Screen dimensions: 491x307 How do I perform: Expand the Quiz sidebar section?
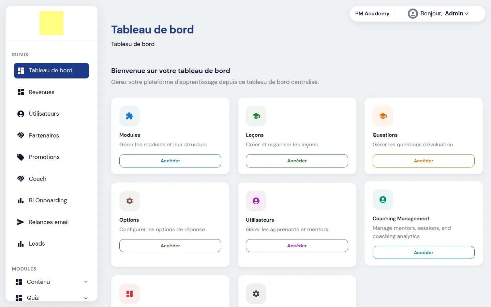coord(51,298)
